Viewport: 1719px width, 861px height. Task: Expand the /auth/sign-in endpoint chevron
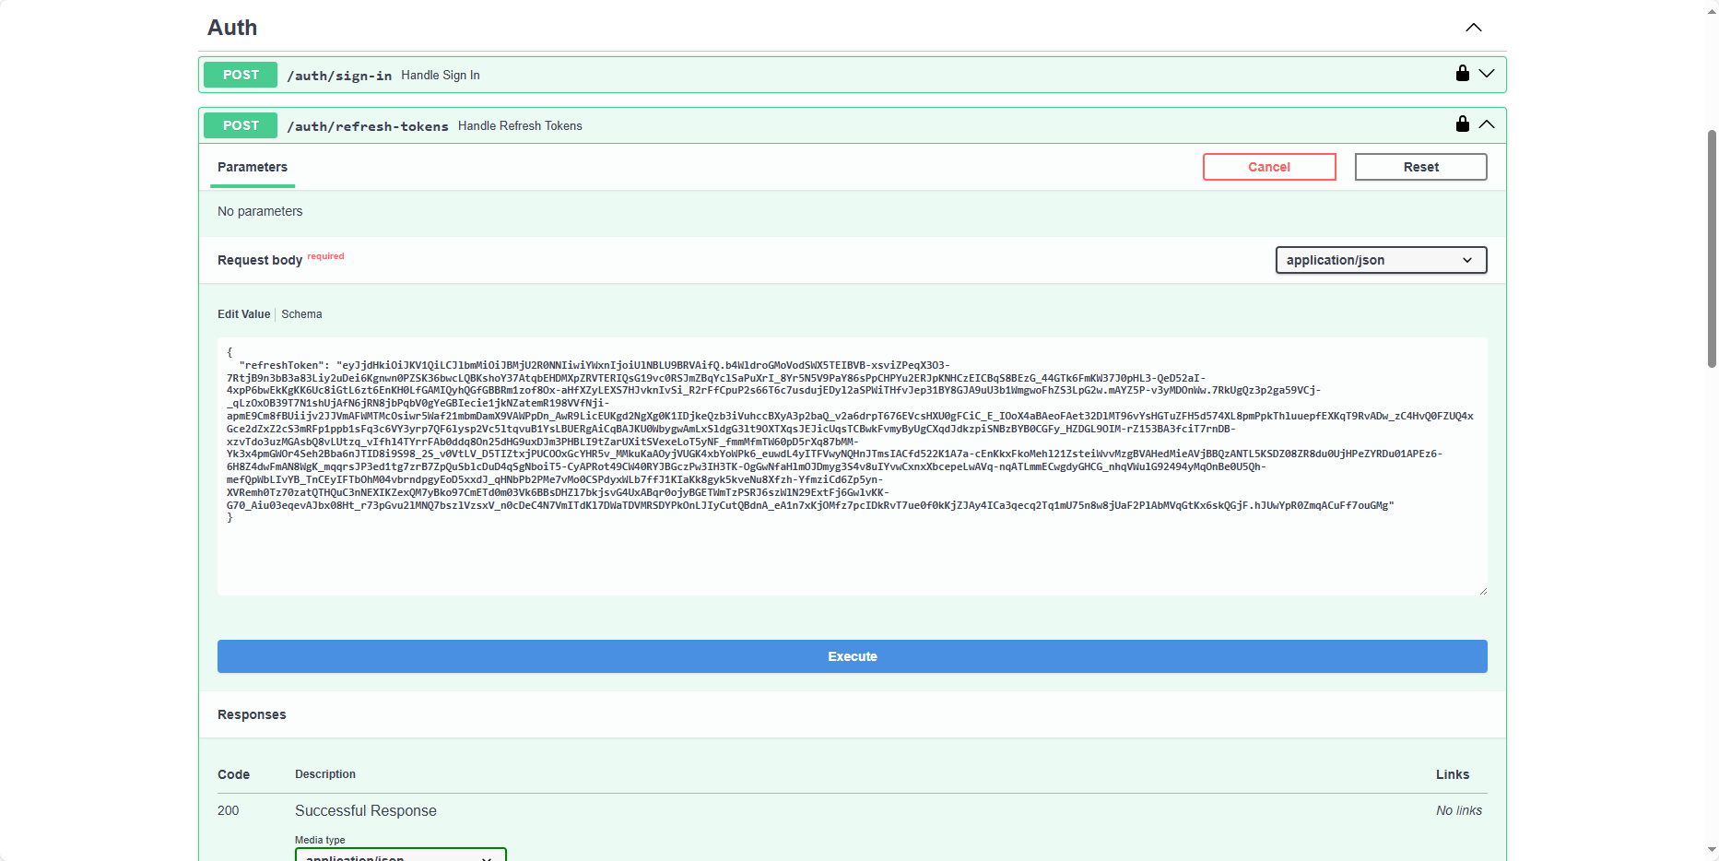1487,74
